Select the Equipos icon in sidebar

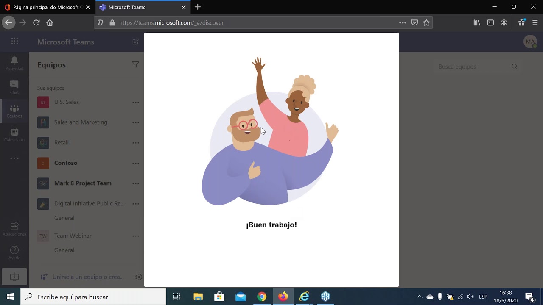pyautogui.click(x=14, y=111)
